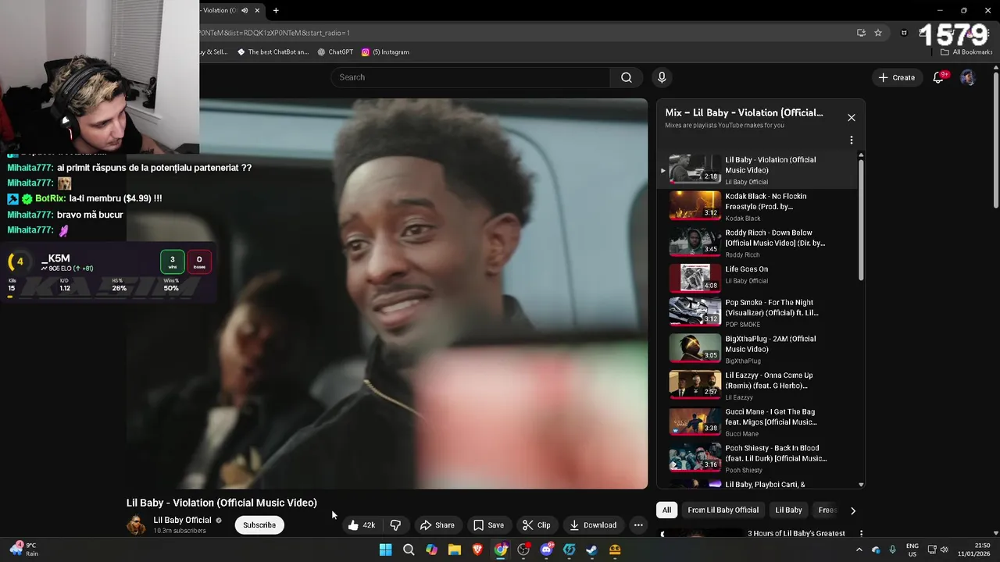The height and width of the screenshot is (562, 1000).
Task: Open The best ChatBot bookmark
Action: click(x=273, y=52)
